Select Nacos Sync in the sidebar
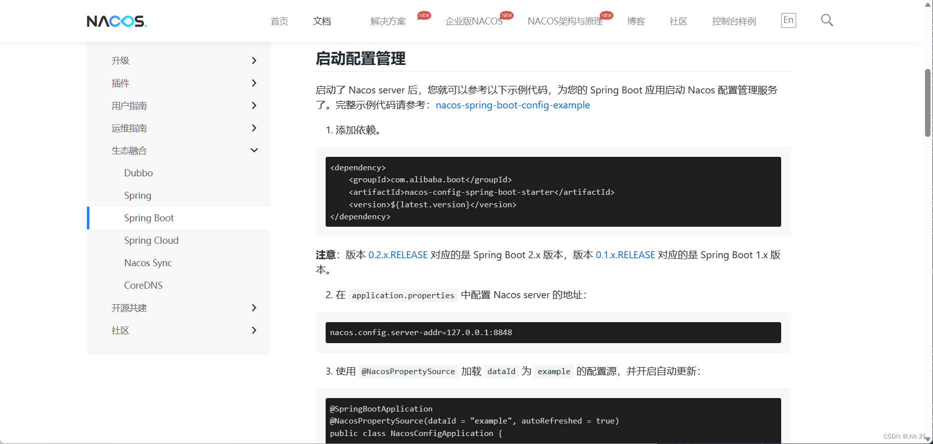The image size is (933, 444). click(148, 263)
